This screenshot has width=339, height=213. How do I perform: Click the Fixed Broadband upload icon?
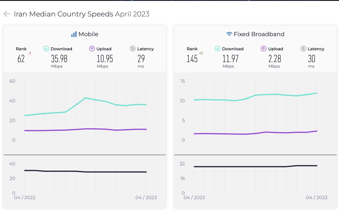pyautogui.click(x=263, y=49)
